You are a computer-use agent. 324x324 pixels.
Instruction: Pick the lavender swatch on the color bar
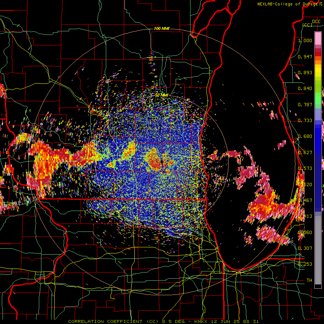coord(318,114)
